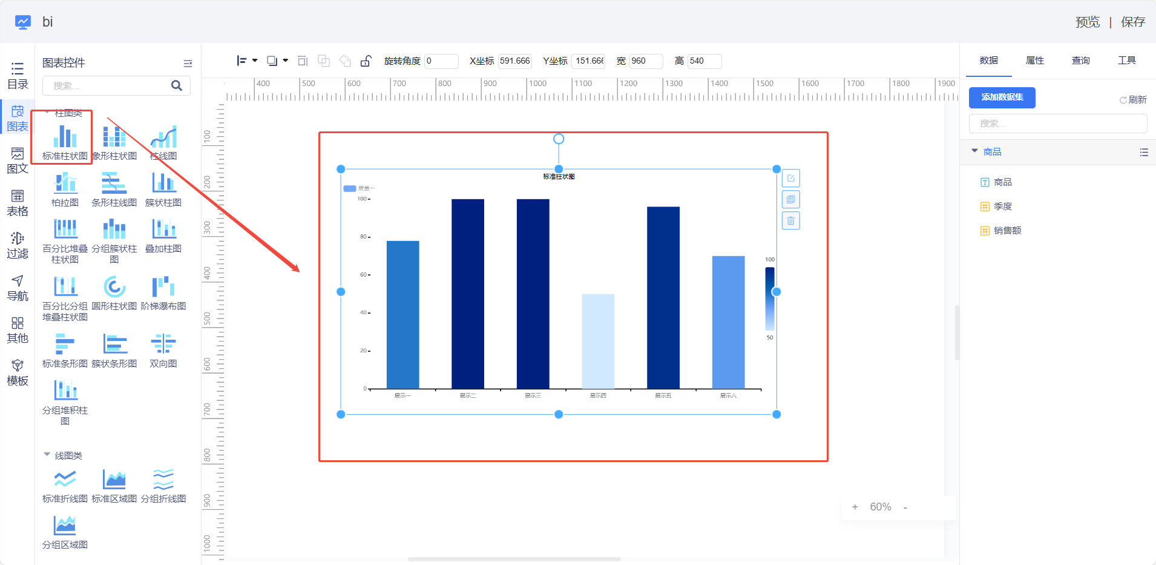Copy the chart using duplicate icon
Viewport: 1156px width, 565px height.
tap(790, 199)
